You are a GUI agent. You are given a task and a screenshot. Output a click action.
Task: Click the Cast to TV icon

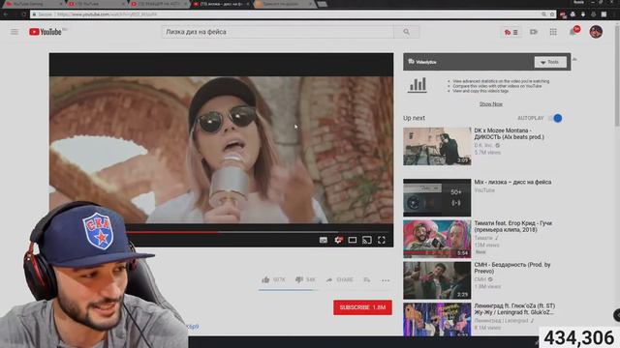click(x=367, y=240)
